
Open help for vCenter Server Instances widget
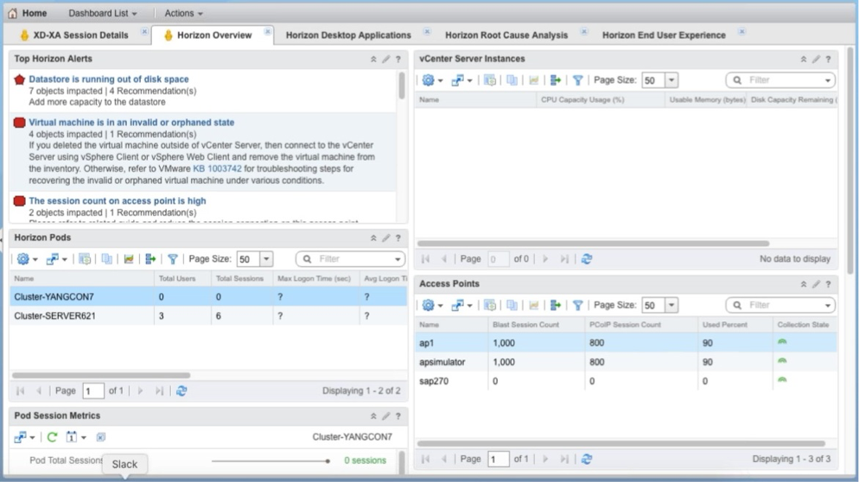click(828, 59)
